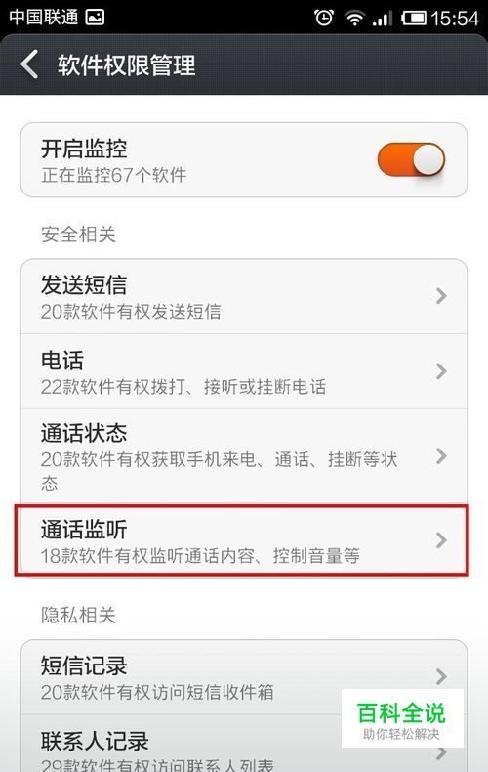
Task: Tap the alarm clock status icon
Action: pyautogui.click(x=324, y=19)
